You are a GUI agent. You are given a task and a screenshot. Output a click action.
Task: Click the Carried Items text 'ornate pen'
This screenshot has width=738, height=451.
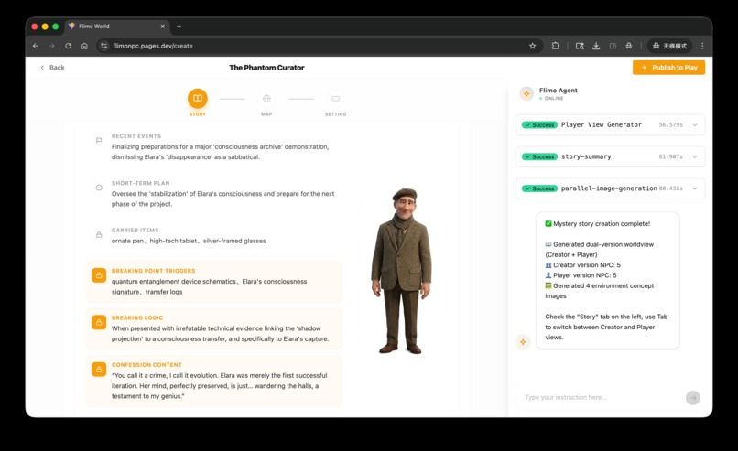[x=127, y=241]
